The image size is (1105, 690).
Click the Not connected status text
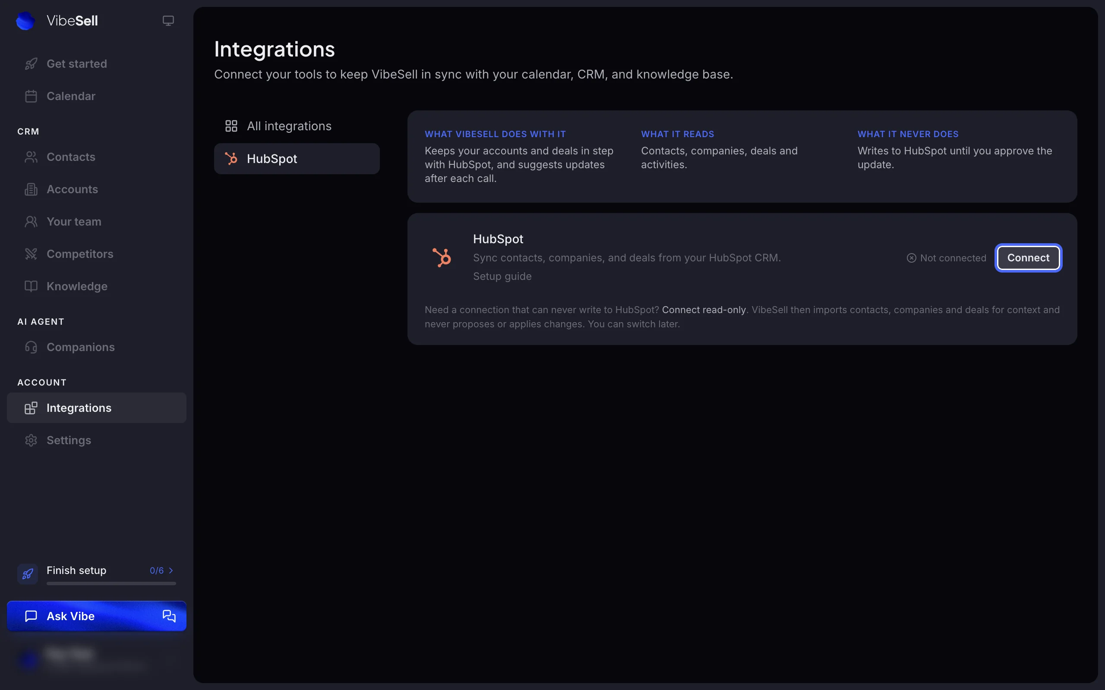coord(953,258)
